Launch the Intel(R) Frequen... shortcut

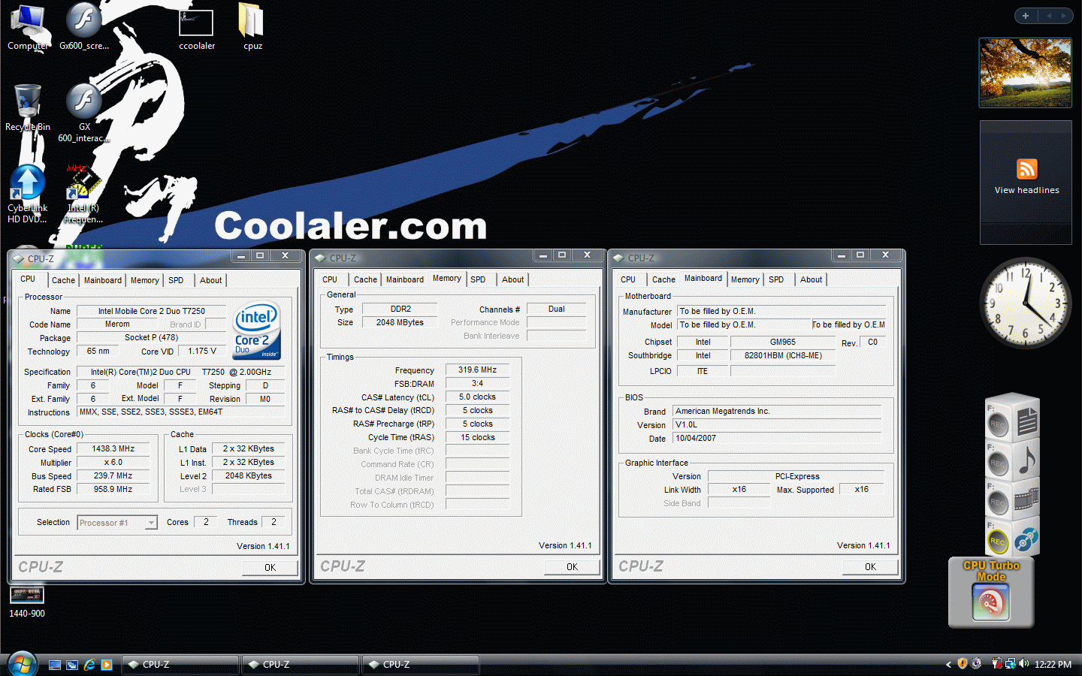click(83, 195)
